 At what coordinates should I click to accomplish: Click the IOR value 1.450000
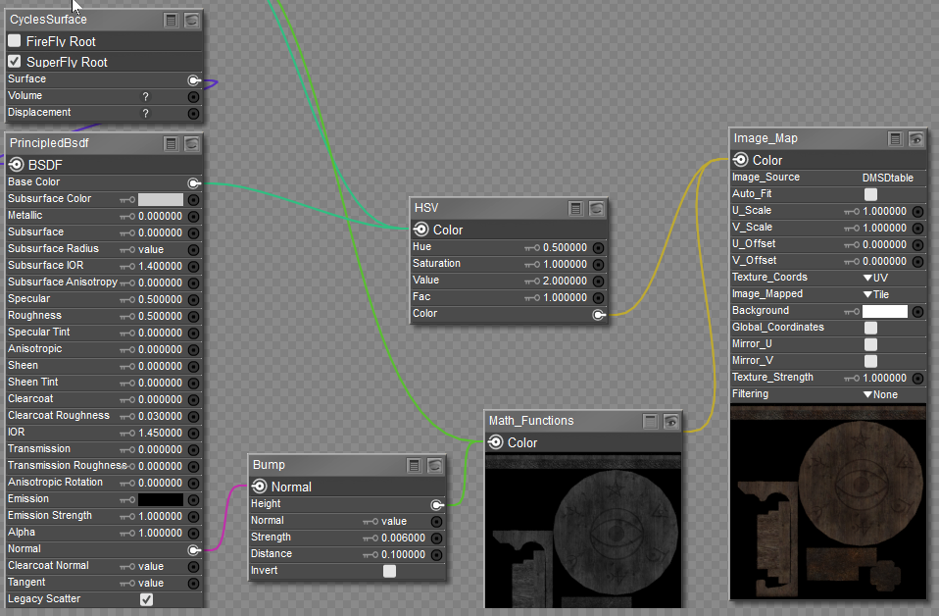click(x=160, y=433)
